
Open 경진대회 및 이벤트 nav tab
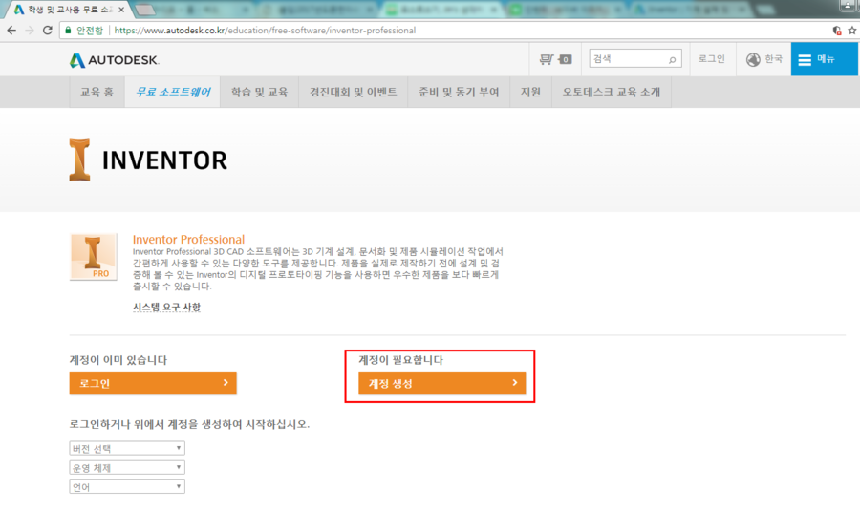click(354, 92)
